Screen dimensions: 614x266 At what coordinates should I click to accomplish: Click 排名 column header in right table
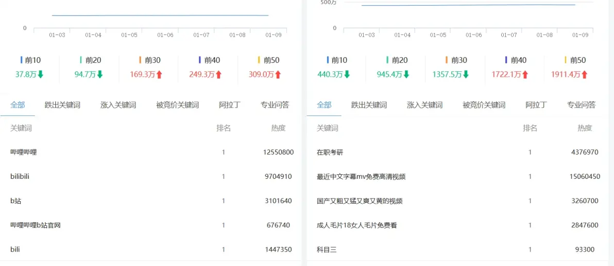click(x=530, y=128)
